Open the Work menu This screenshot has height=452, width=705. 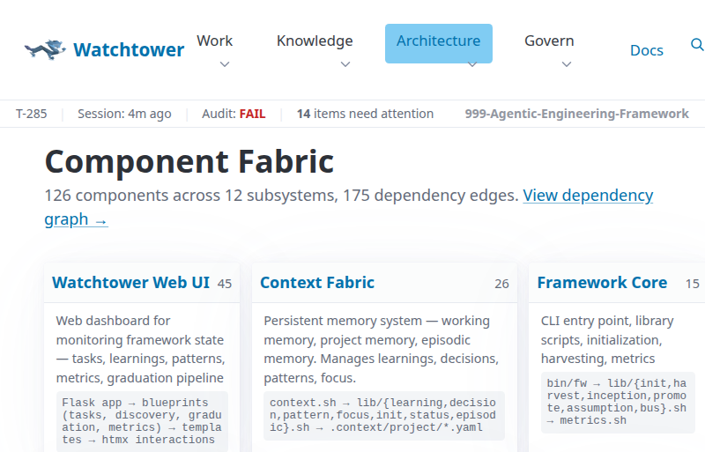click(214, 41)
